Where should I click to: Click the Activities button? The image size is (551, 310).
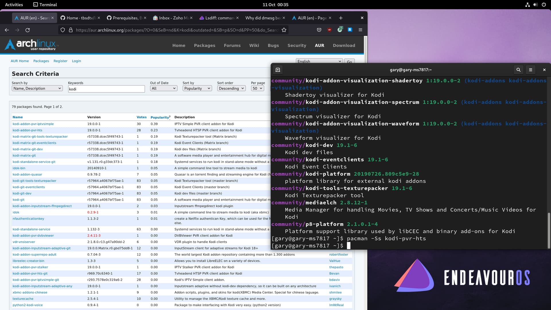click(x=14, y=5)
